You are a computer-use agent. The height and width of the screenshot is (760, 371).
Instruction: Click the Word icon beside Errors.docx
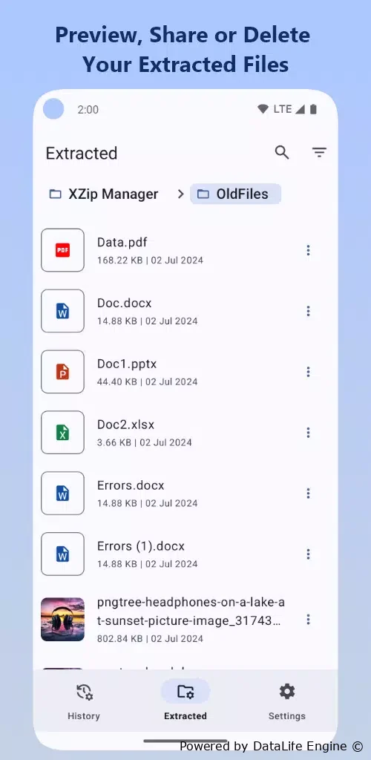[x=62, y=493]
